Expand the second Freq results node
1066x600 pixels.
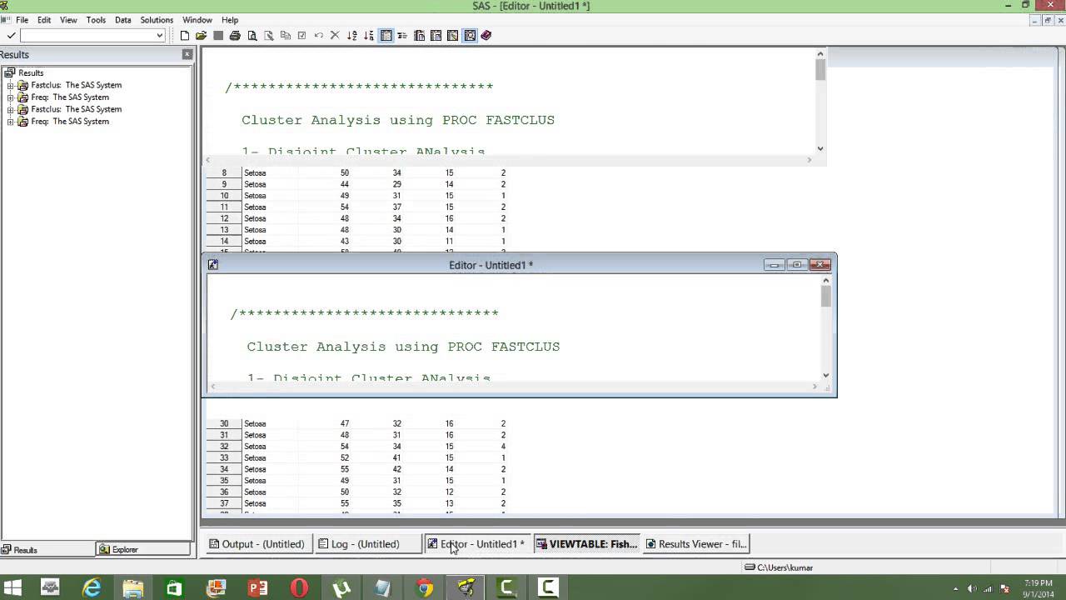(10, 122)
